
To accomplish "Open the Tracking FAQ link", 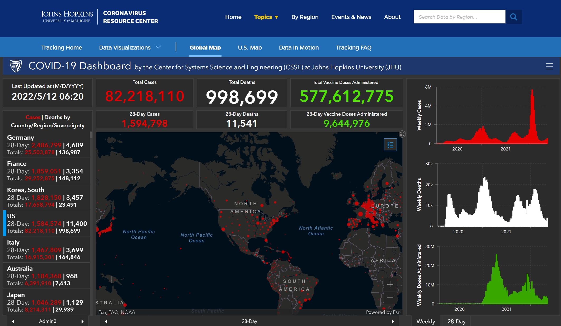I will 353,47.
